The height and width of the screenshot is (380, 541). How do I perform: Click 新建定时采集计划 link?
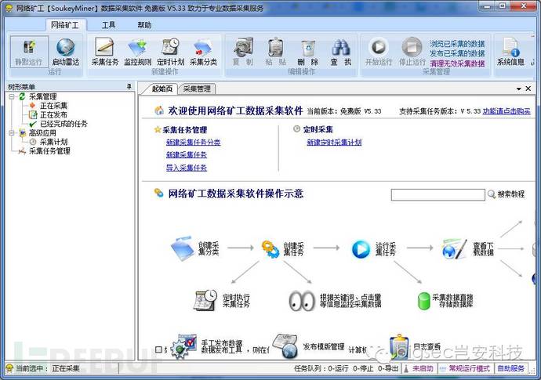[334, 142]
